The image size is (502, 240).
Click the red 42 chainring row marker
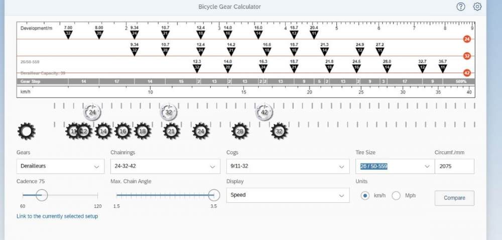point(467,73)
